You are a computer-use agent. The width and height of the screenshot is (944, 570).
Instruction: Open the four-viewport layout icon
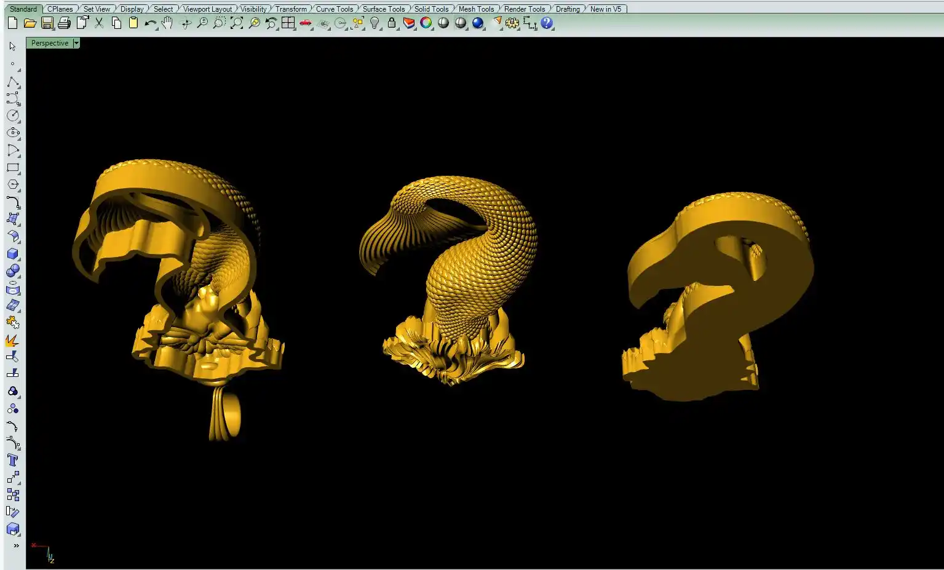click(x=288, y=23)
